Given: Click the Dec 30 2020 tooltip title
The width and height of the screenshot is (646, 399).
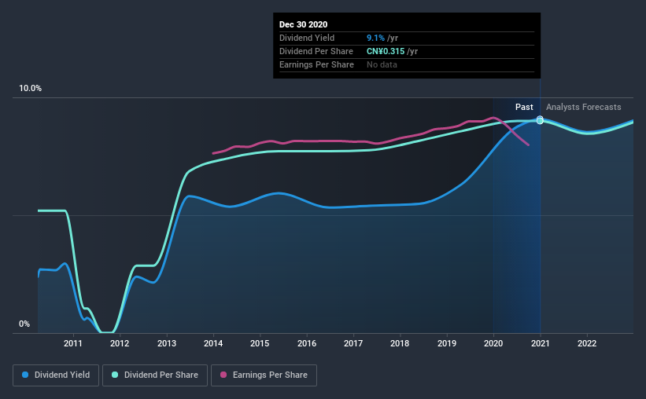Looking at the screenshot, I should tap(303, 24).
